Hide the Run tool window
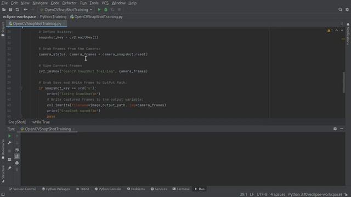This screenshot has height=197, width=351. pos(342,129)
